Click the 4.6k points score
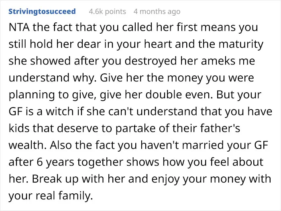Image resolution: width=281 pixels, height=211 pixels. click(107, 12)
